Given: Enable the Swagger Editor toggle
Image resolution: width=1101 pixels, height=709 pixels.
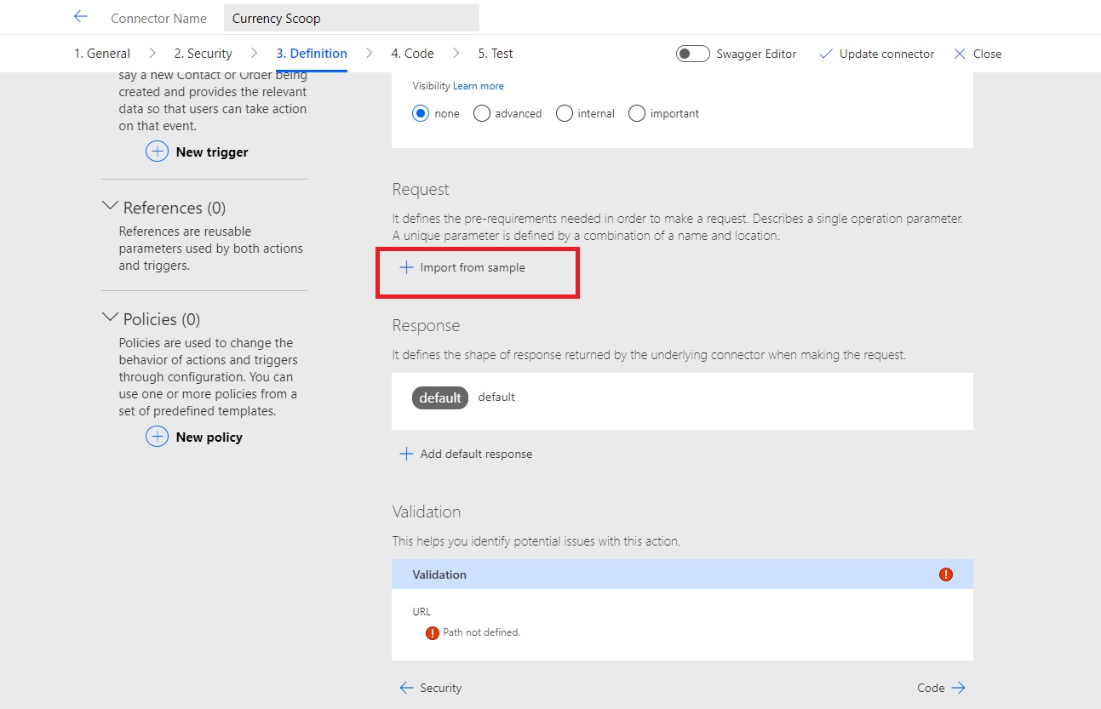Looking at the screenshot, I should click(692, 53).
